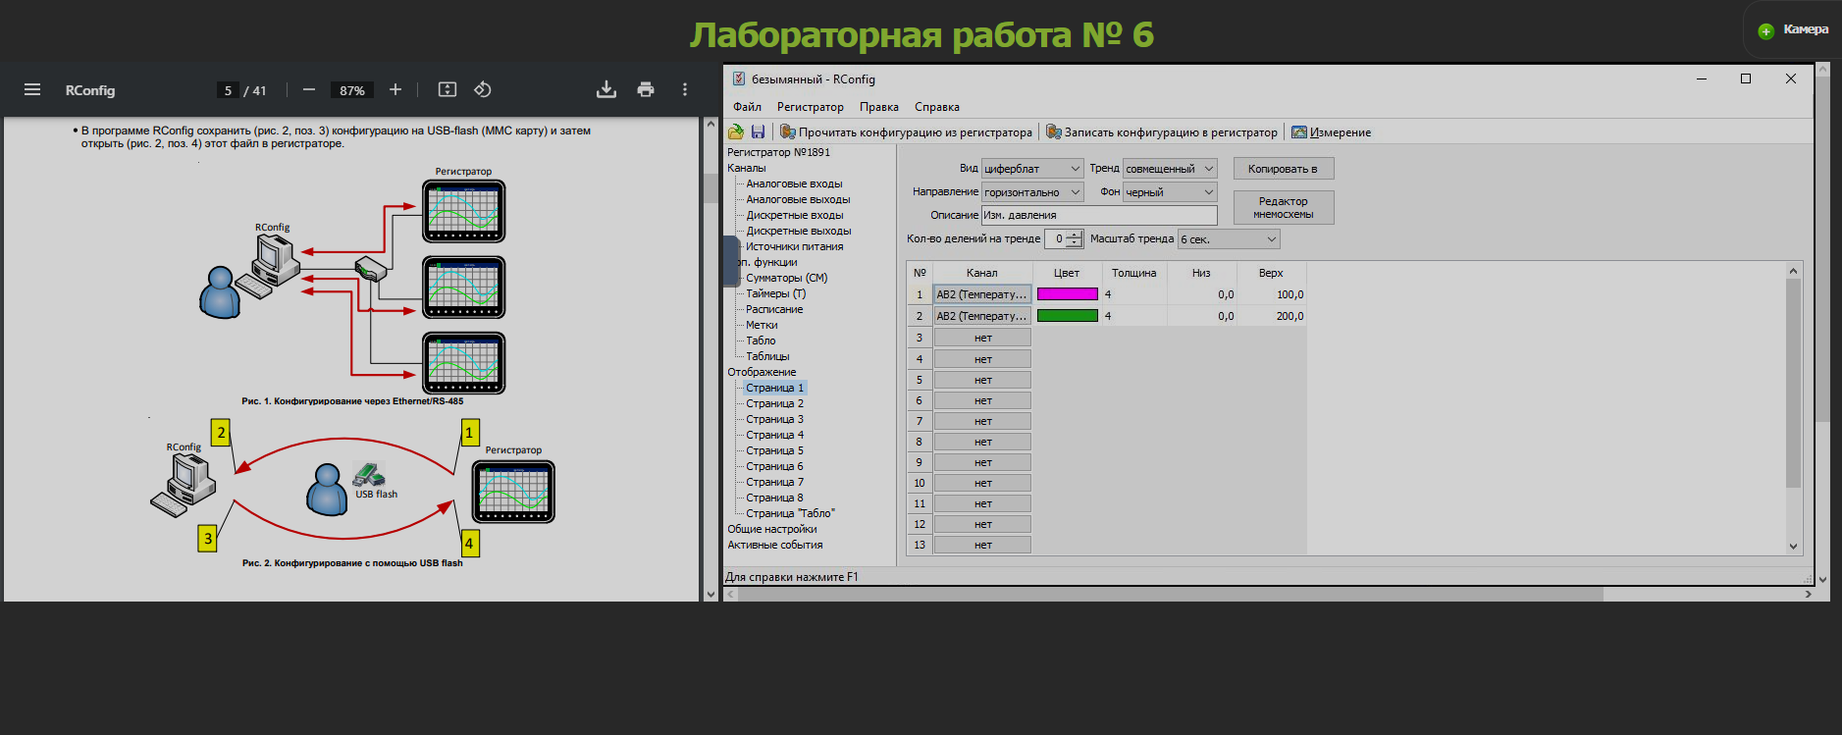The width and height of the screenshot is (1842, 735).
Task: Click the save configuration floppy disk icon
Action: [758, 131]
